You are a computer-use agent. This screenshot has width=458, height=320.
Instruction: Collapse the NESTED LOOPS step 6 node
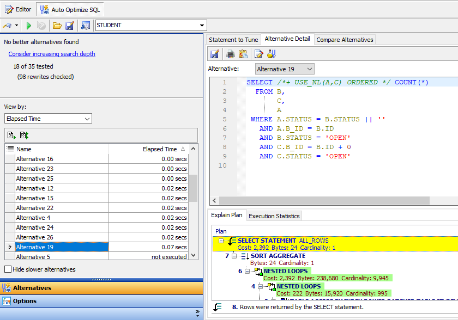[247, 271]
